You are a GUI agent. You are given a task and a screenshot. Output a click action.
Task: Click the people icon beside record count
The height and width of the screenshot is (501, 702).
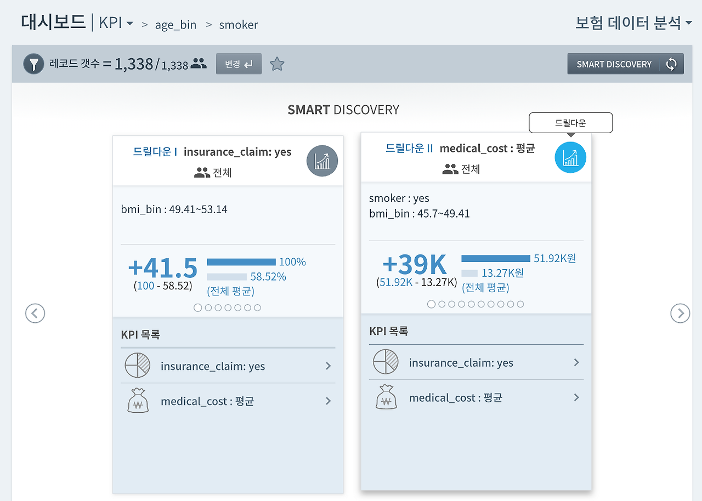[199, 64]
